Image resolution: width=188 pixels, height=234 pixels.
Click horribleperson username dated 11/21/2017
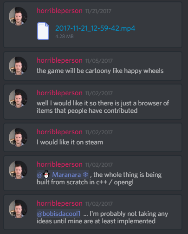(59, 11)
